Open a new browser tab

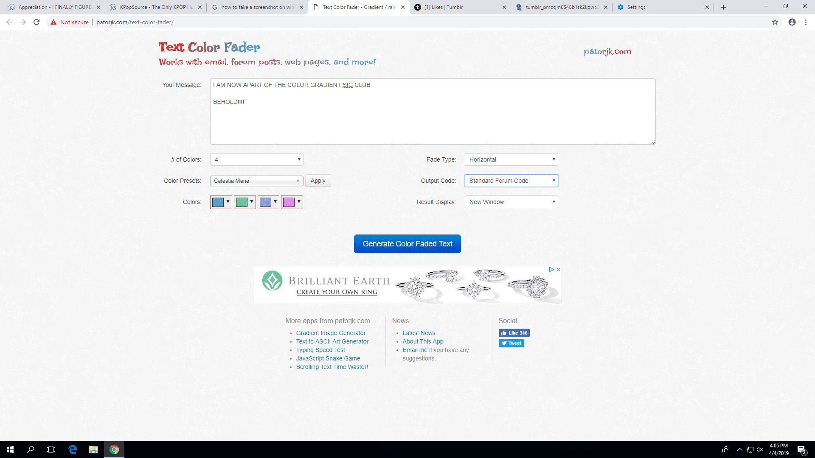click(723, 7)
